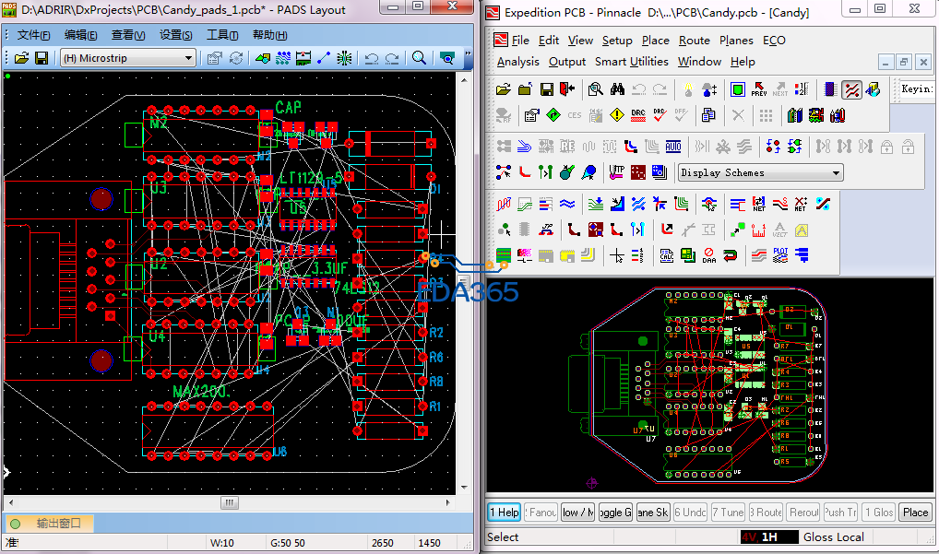Select the AUTO route icon

point(673,147)
